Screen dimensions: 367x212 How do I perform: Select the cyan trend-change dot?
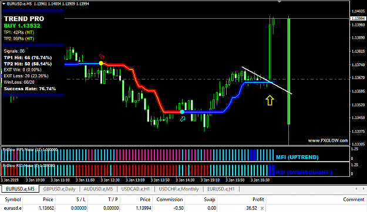coord(182,112)
